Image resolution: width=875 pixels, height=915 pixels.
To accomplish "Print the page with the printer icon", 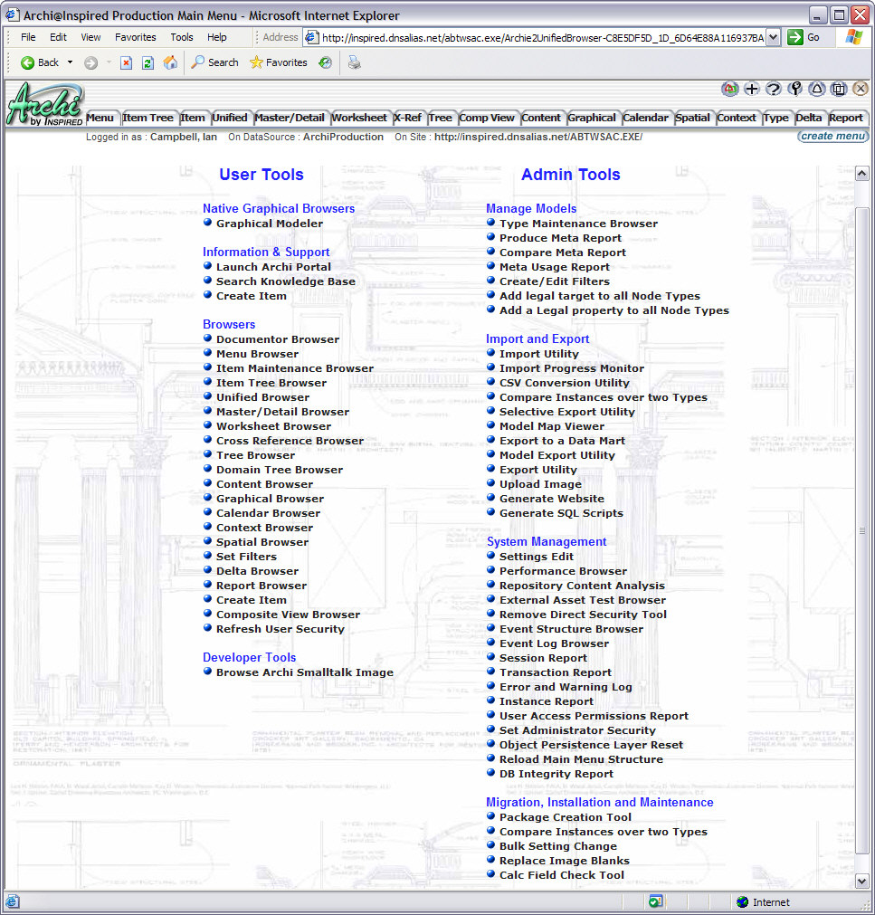I will (x=354, y=62).
